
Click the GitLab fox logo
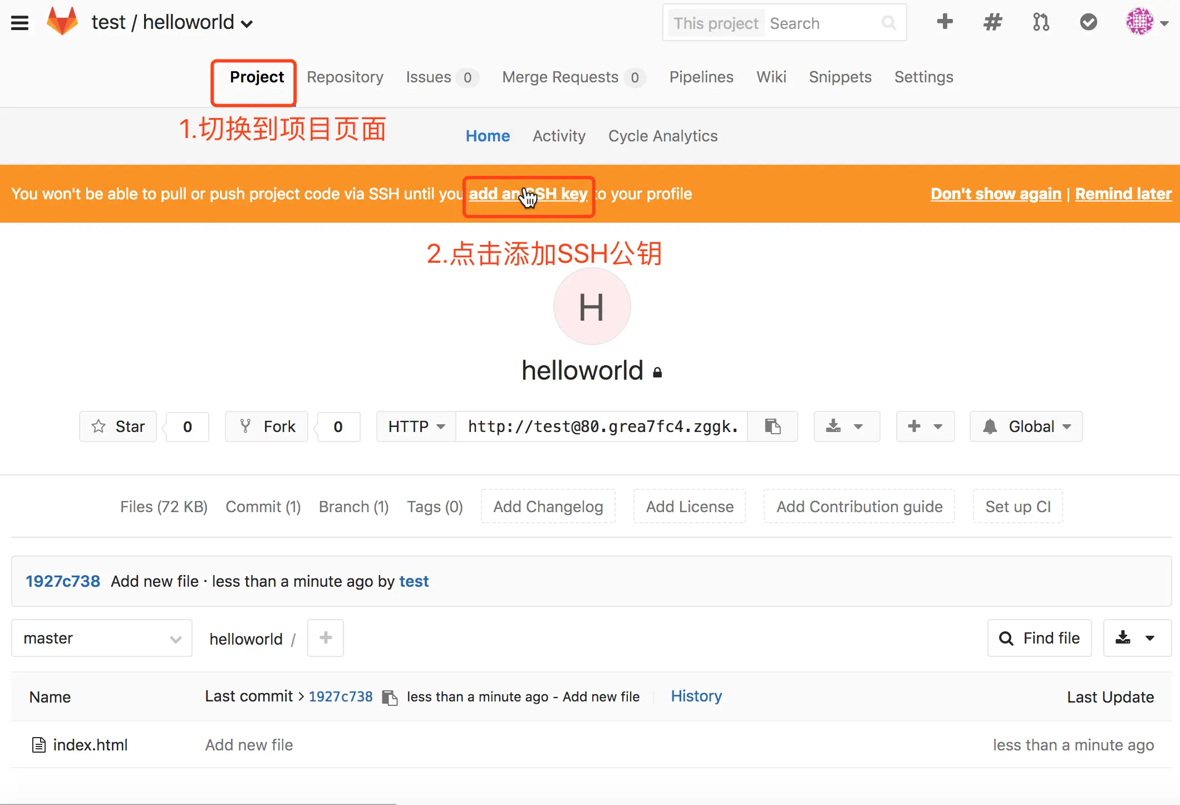[62, 22]
